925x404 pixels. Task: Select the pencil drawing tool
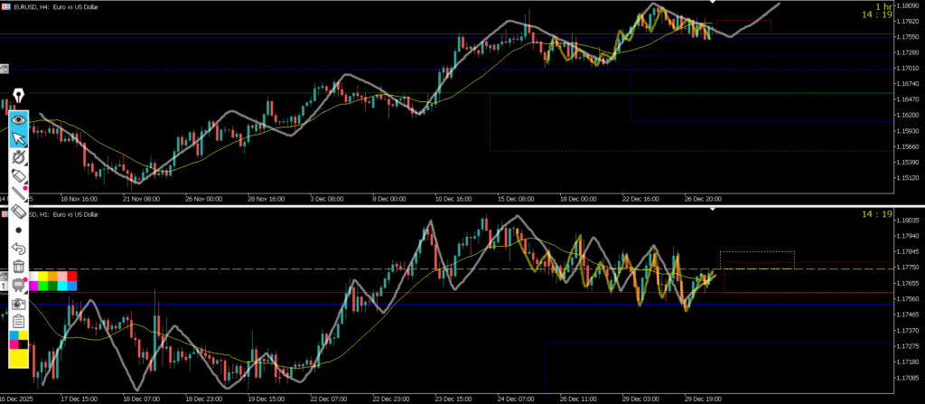[19, 175]
